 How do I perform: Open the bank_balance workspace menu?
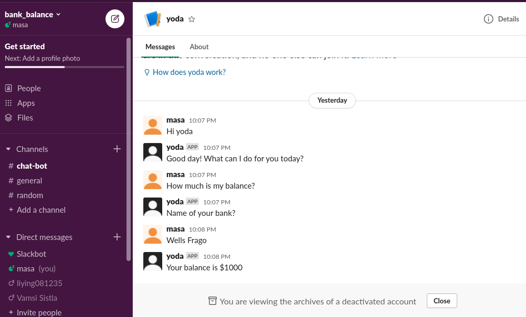[x=33, y=14]
